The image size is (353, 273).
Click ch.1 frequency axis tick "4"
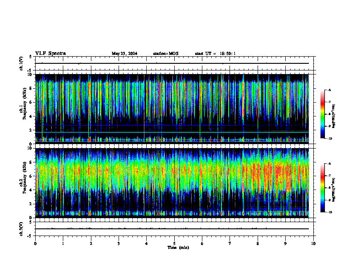(x=31, y=116)
